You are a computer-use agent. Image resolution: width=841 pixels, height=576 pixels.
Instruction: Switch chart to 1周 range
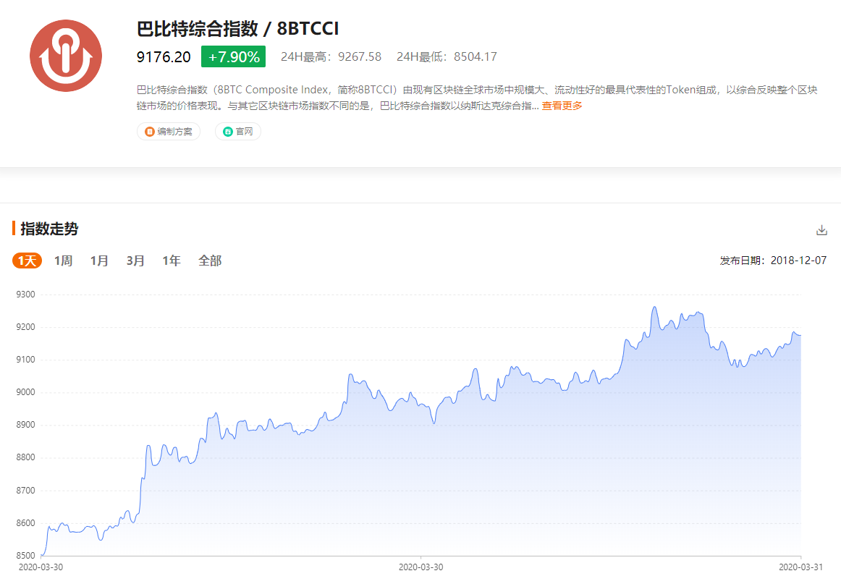(63, 261)
